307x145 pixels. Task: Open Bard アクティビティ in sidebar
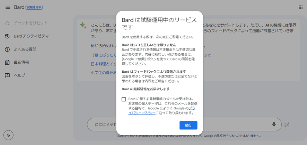[x=31, y=36]
